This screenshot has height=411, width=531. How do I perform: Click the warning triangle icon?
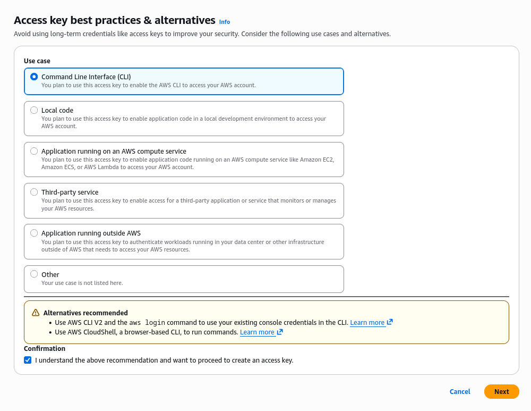coord(36,313)
